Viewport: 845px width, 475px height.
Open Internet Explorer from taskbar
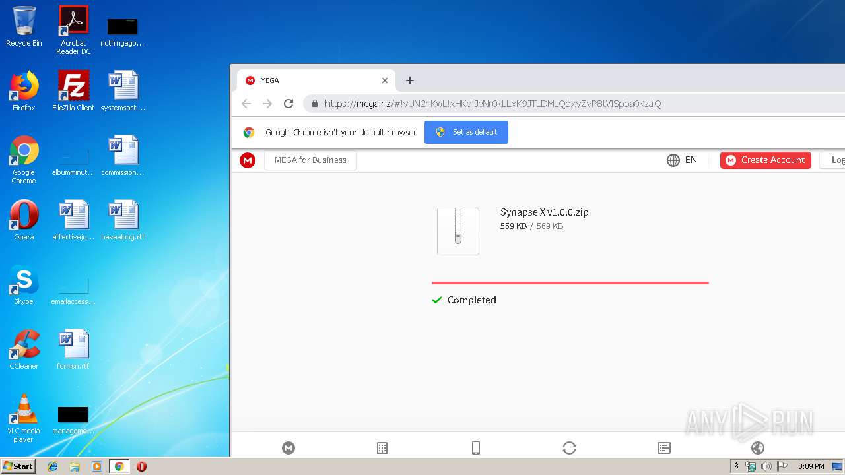point(53,466)
